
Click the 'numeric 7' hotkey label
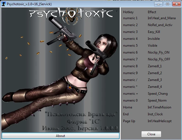click(130, 59)
